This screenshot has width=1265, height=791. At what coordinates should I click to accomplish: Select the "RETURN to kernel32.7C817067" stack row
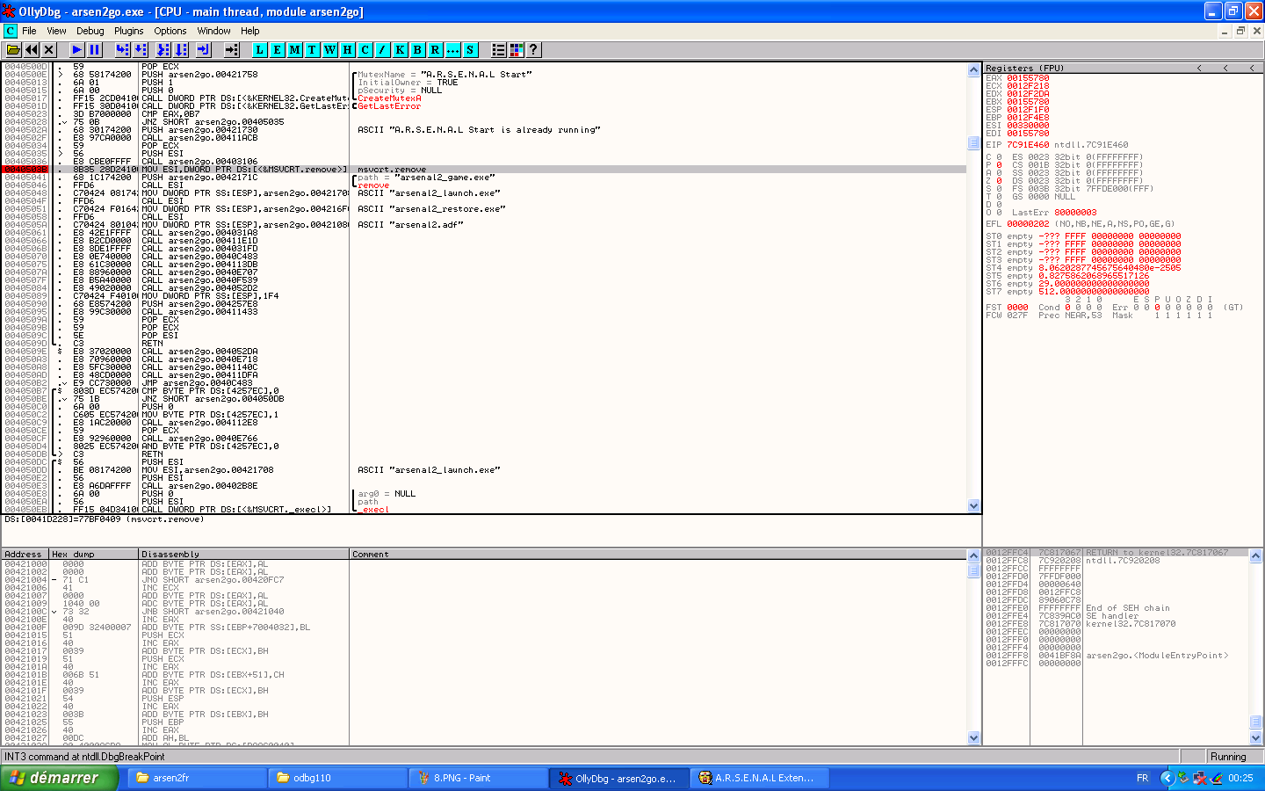tap(1117, 553)
